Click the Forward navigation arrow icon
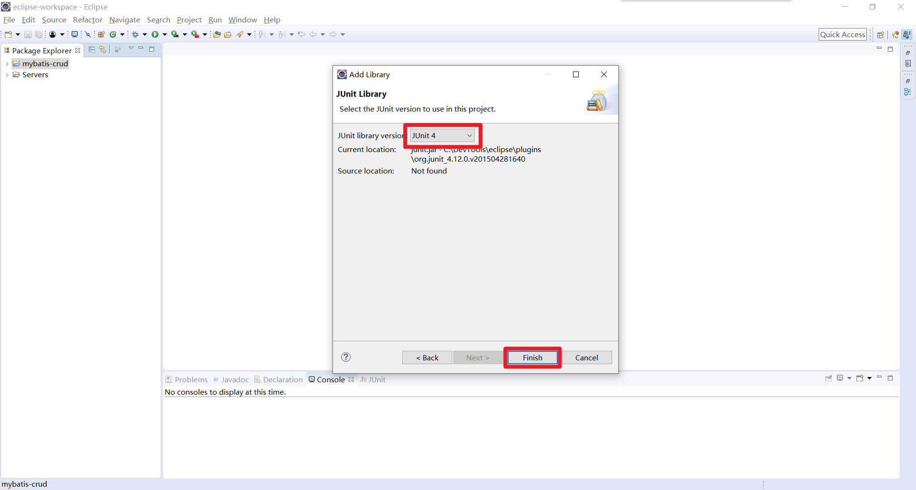This screenshot has width=916, height=490. [333, 34]
